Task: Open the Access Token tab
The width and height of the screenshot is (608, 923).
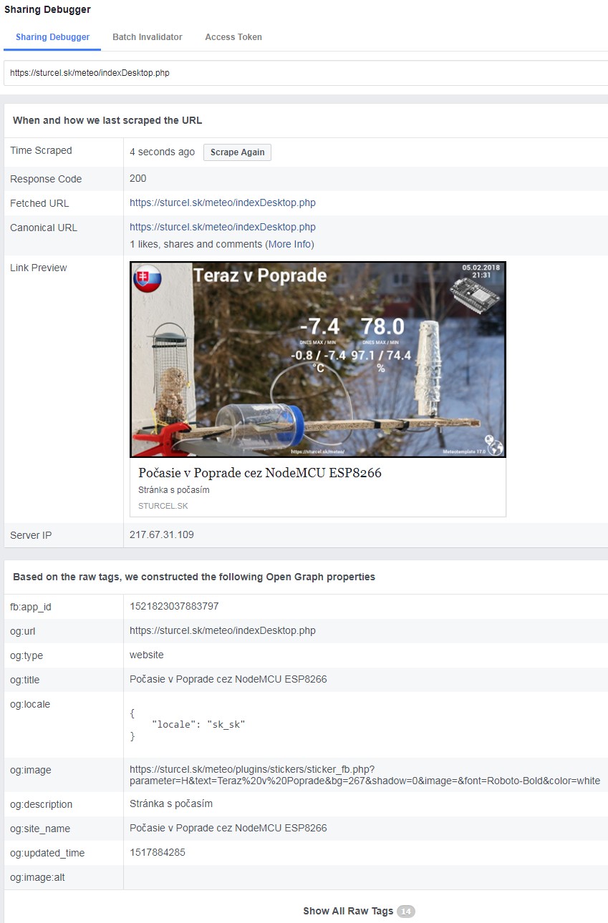Action: [x=233, y=37]
